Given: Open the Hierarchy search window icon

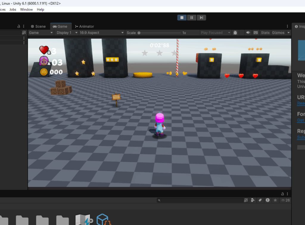Looking at the screenshot, I should point(24,33).
